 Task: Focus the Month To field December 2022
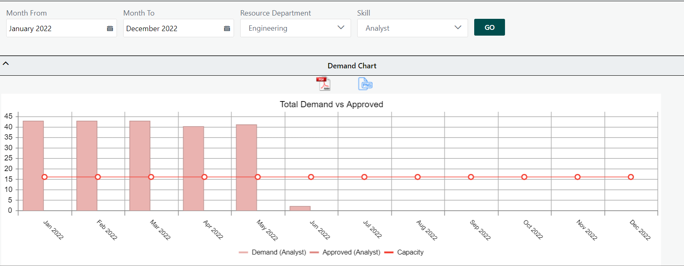click(x=179, y=28)
